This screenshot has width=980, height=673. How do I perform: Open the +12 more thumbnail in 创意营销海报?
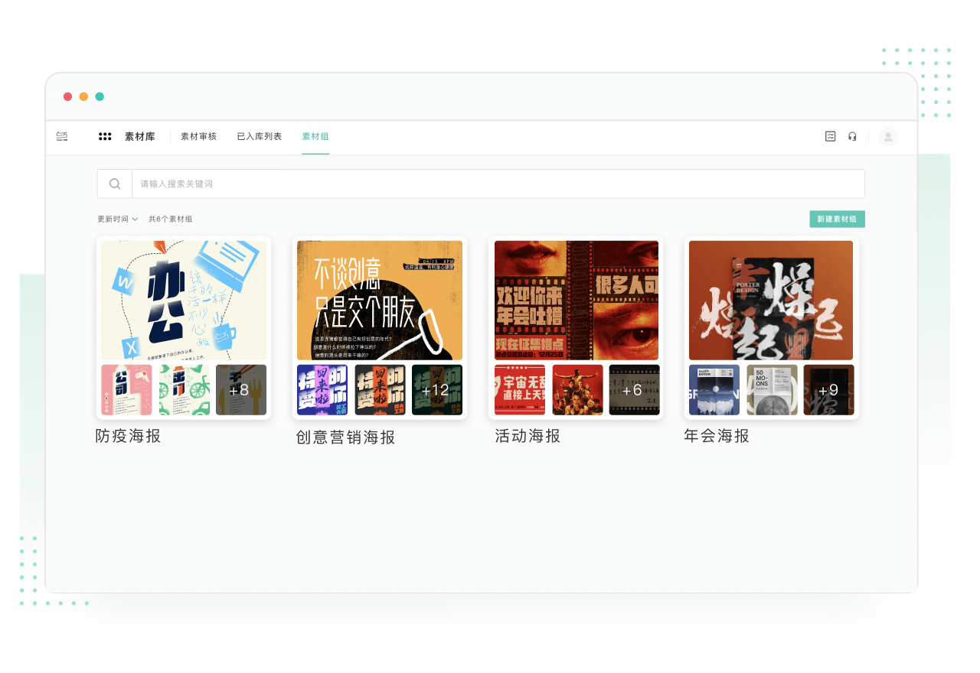(x=437, y=390)
